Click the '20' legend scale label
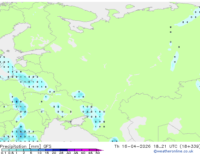 54,153
